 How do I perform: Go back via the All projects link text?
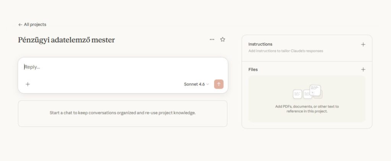tap(35, 24)
